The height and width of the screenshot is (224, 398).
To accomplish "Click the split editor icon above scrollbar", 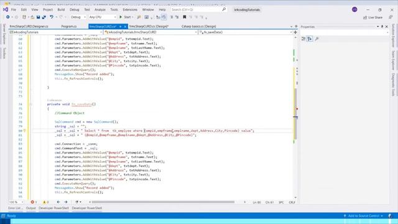I will [295, 32].
